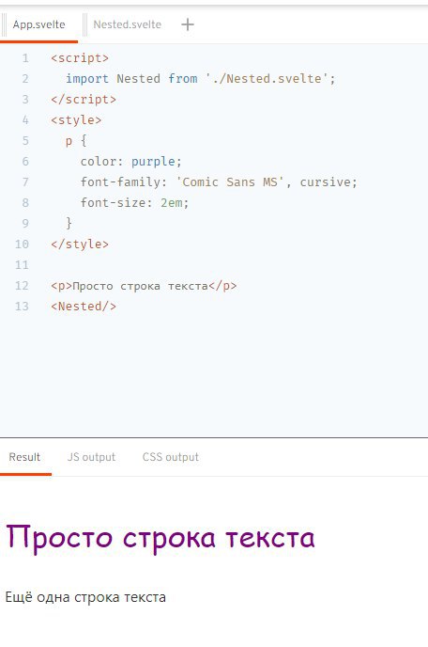Click the 'font-size: 2em;' declaration
This screenshot has height=647, width=428.
click(134, 202)
